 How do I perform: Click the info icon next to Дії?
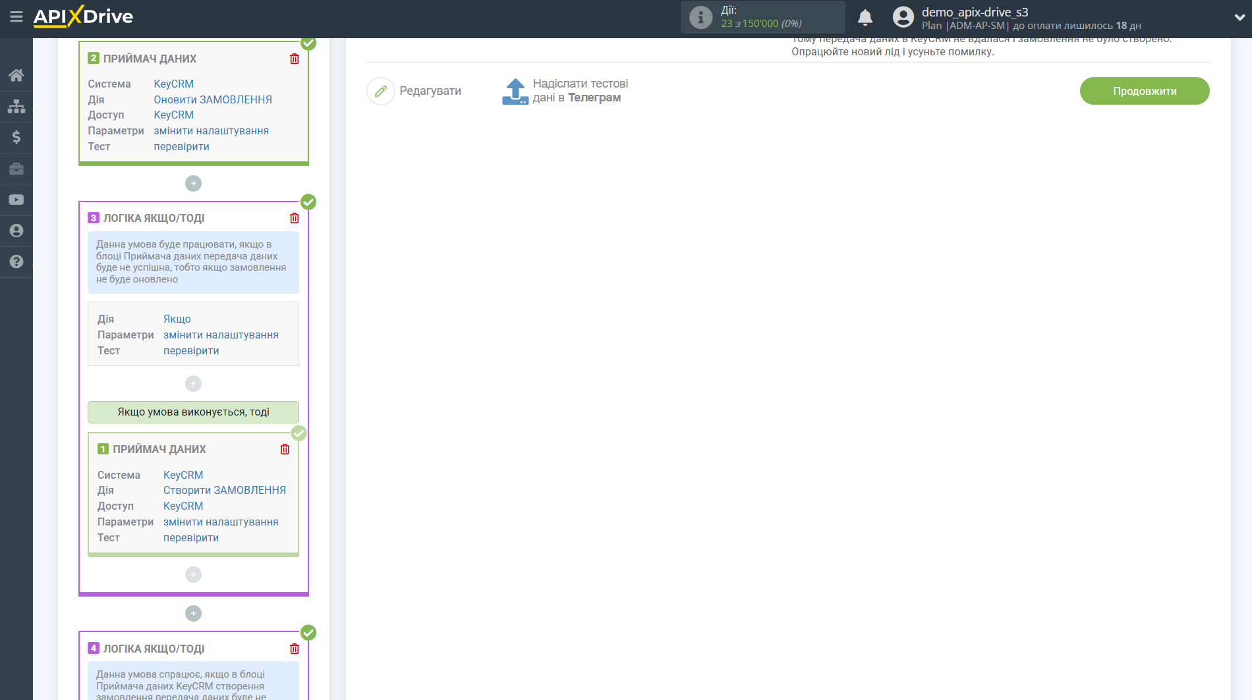coord(700,17)
